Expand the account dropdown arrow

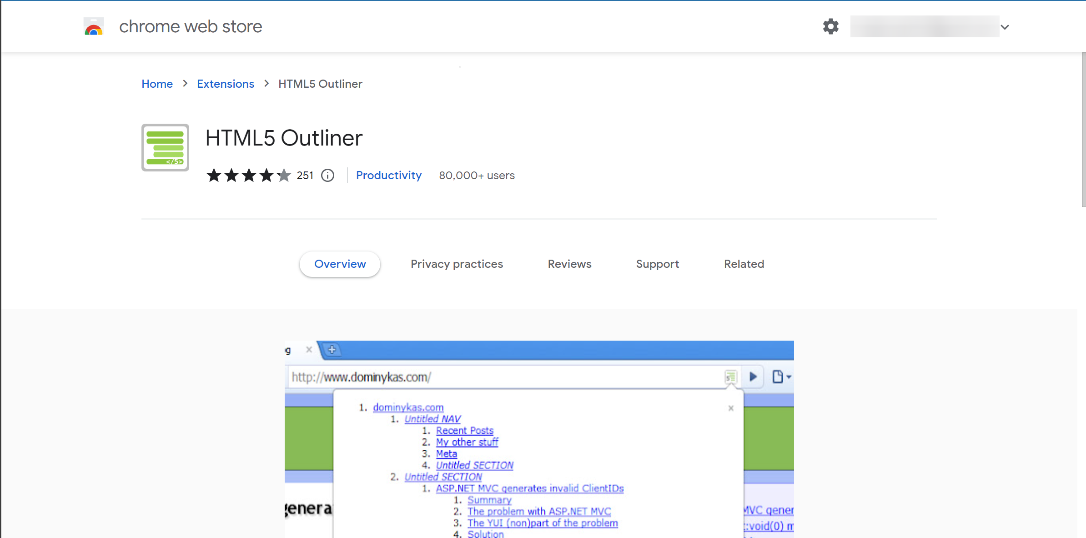click(x=1005, y=27)
